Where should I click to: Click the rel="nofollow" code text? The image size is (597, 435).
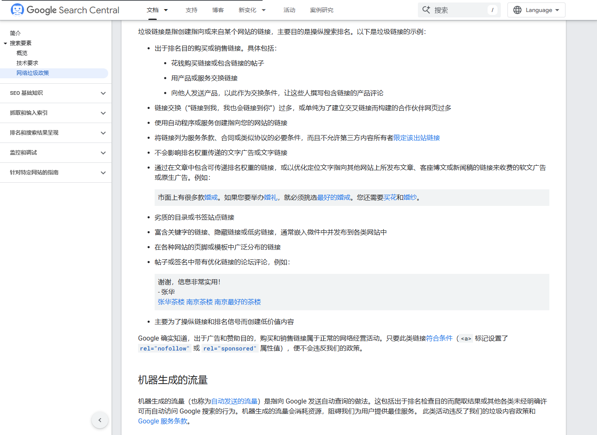point(165,348)
